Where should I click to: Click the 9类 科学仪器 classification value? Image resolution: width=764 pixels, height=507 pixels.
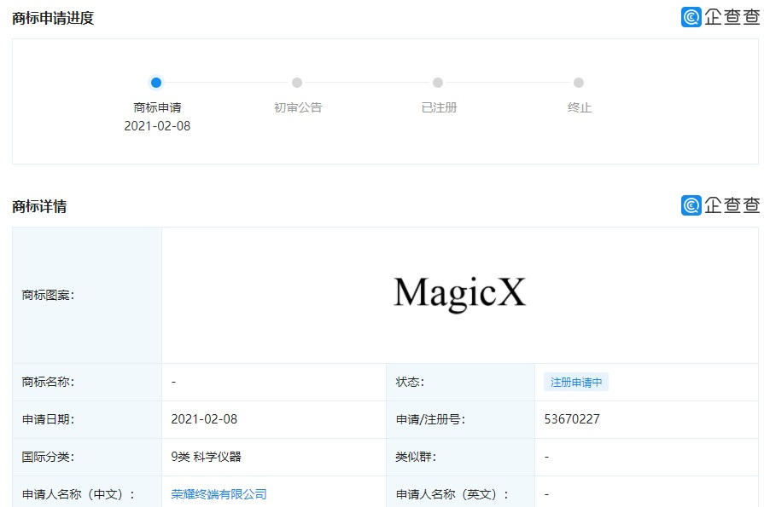click(206, 457)
